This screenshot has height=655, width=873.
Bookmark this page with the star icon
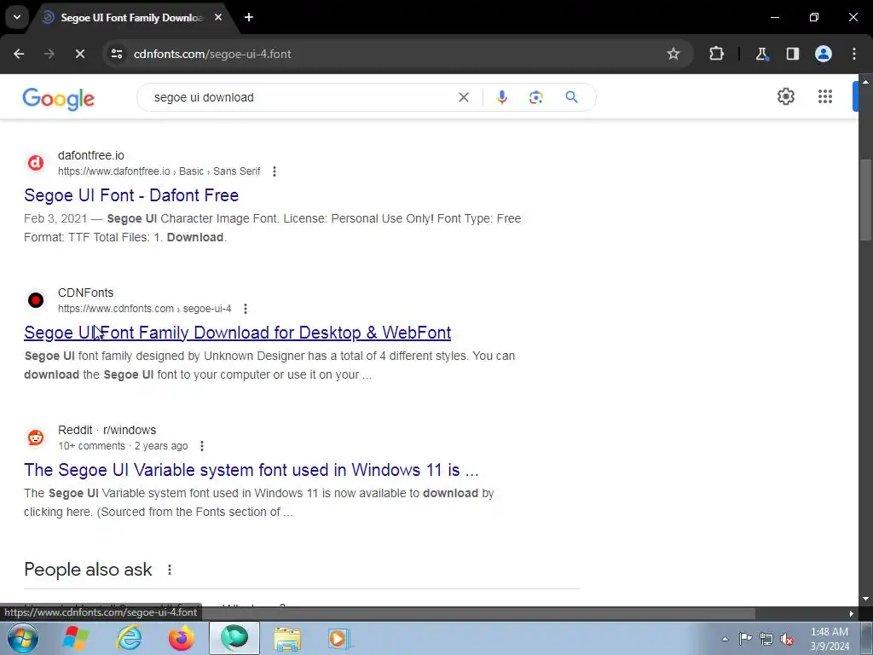[x=674, y=54]
